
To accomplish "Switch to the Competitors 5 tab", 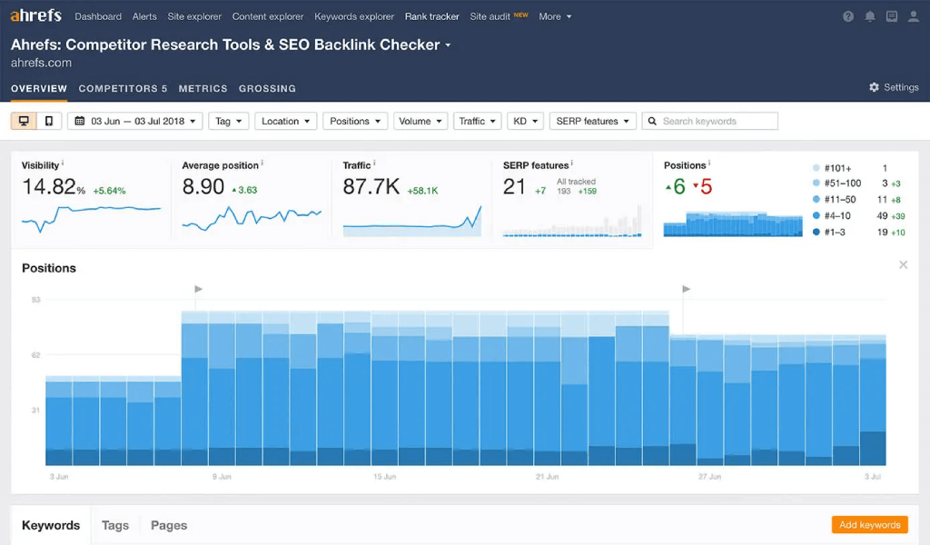I will coord(123,88).
